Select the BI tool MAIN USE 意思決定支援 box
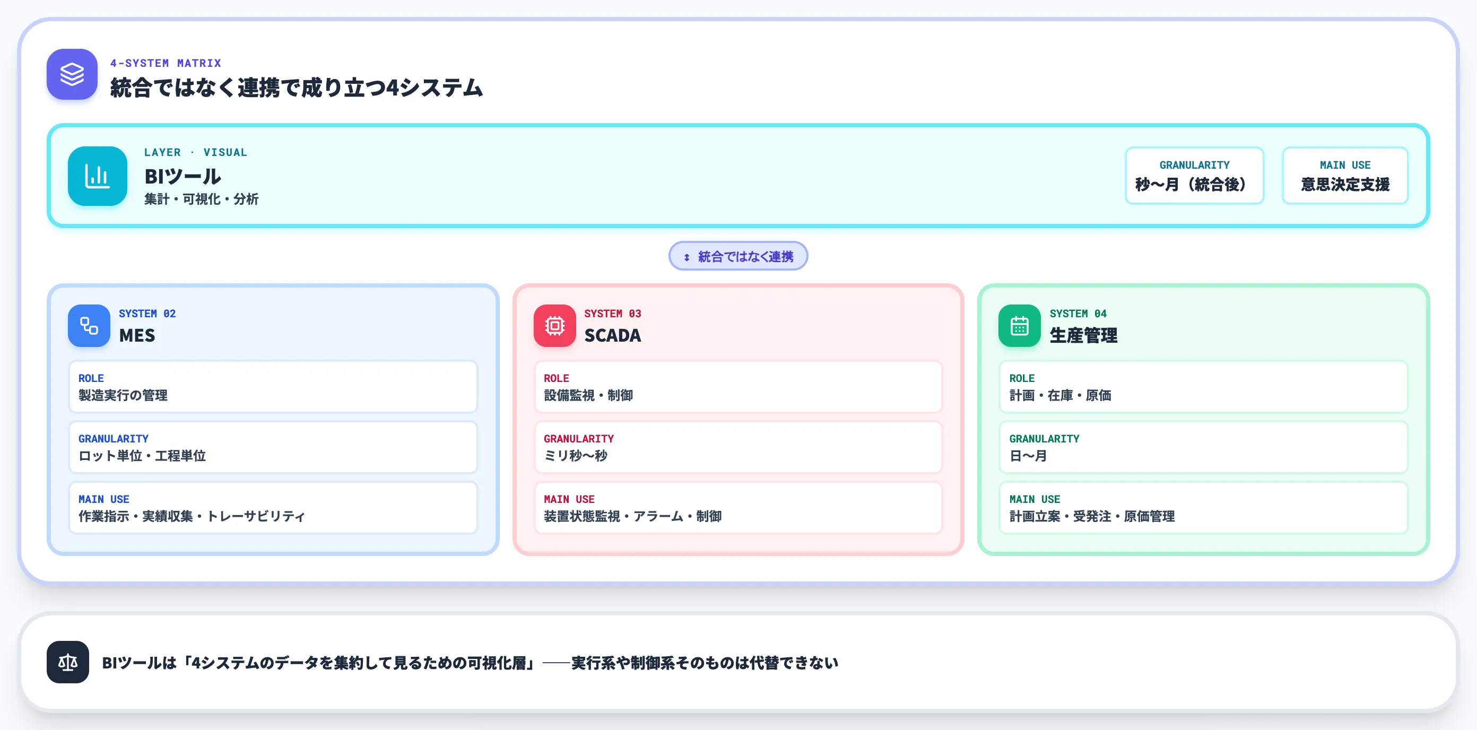Screen dimensions: 1477x730 (1345, 176)
